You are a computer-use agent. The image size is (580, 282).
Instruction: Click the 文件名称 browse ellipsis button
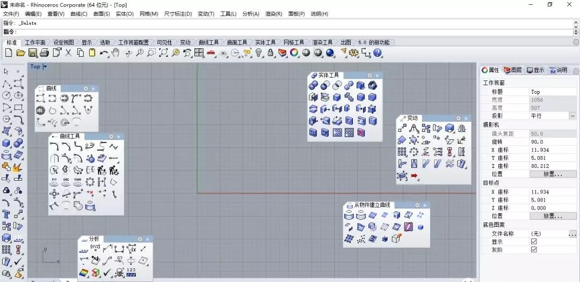coord(572,234)
